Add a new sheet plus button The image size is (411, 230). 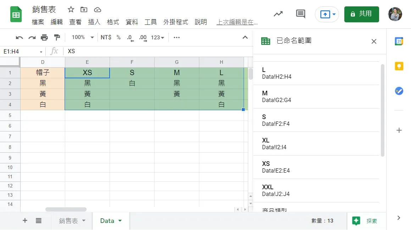click(25, 220)
